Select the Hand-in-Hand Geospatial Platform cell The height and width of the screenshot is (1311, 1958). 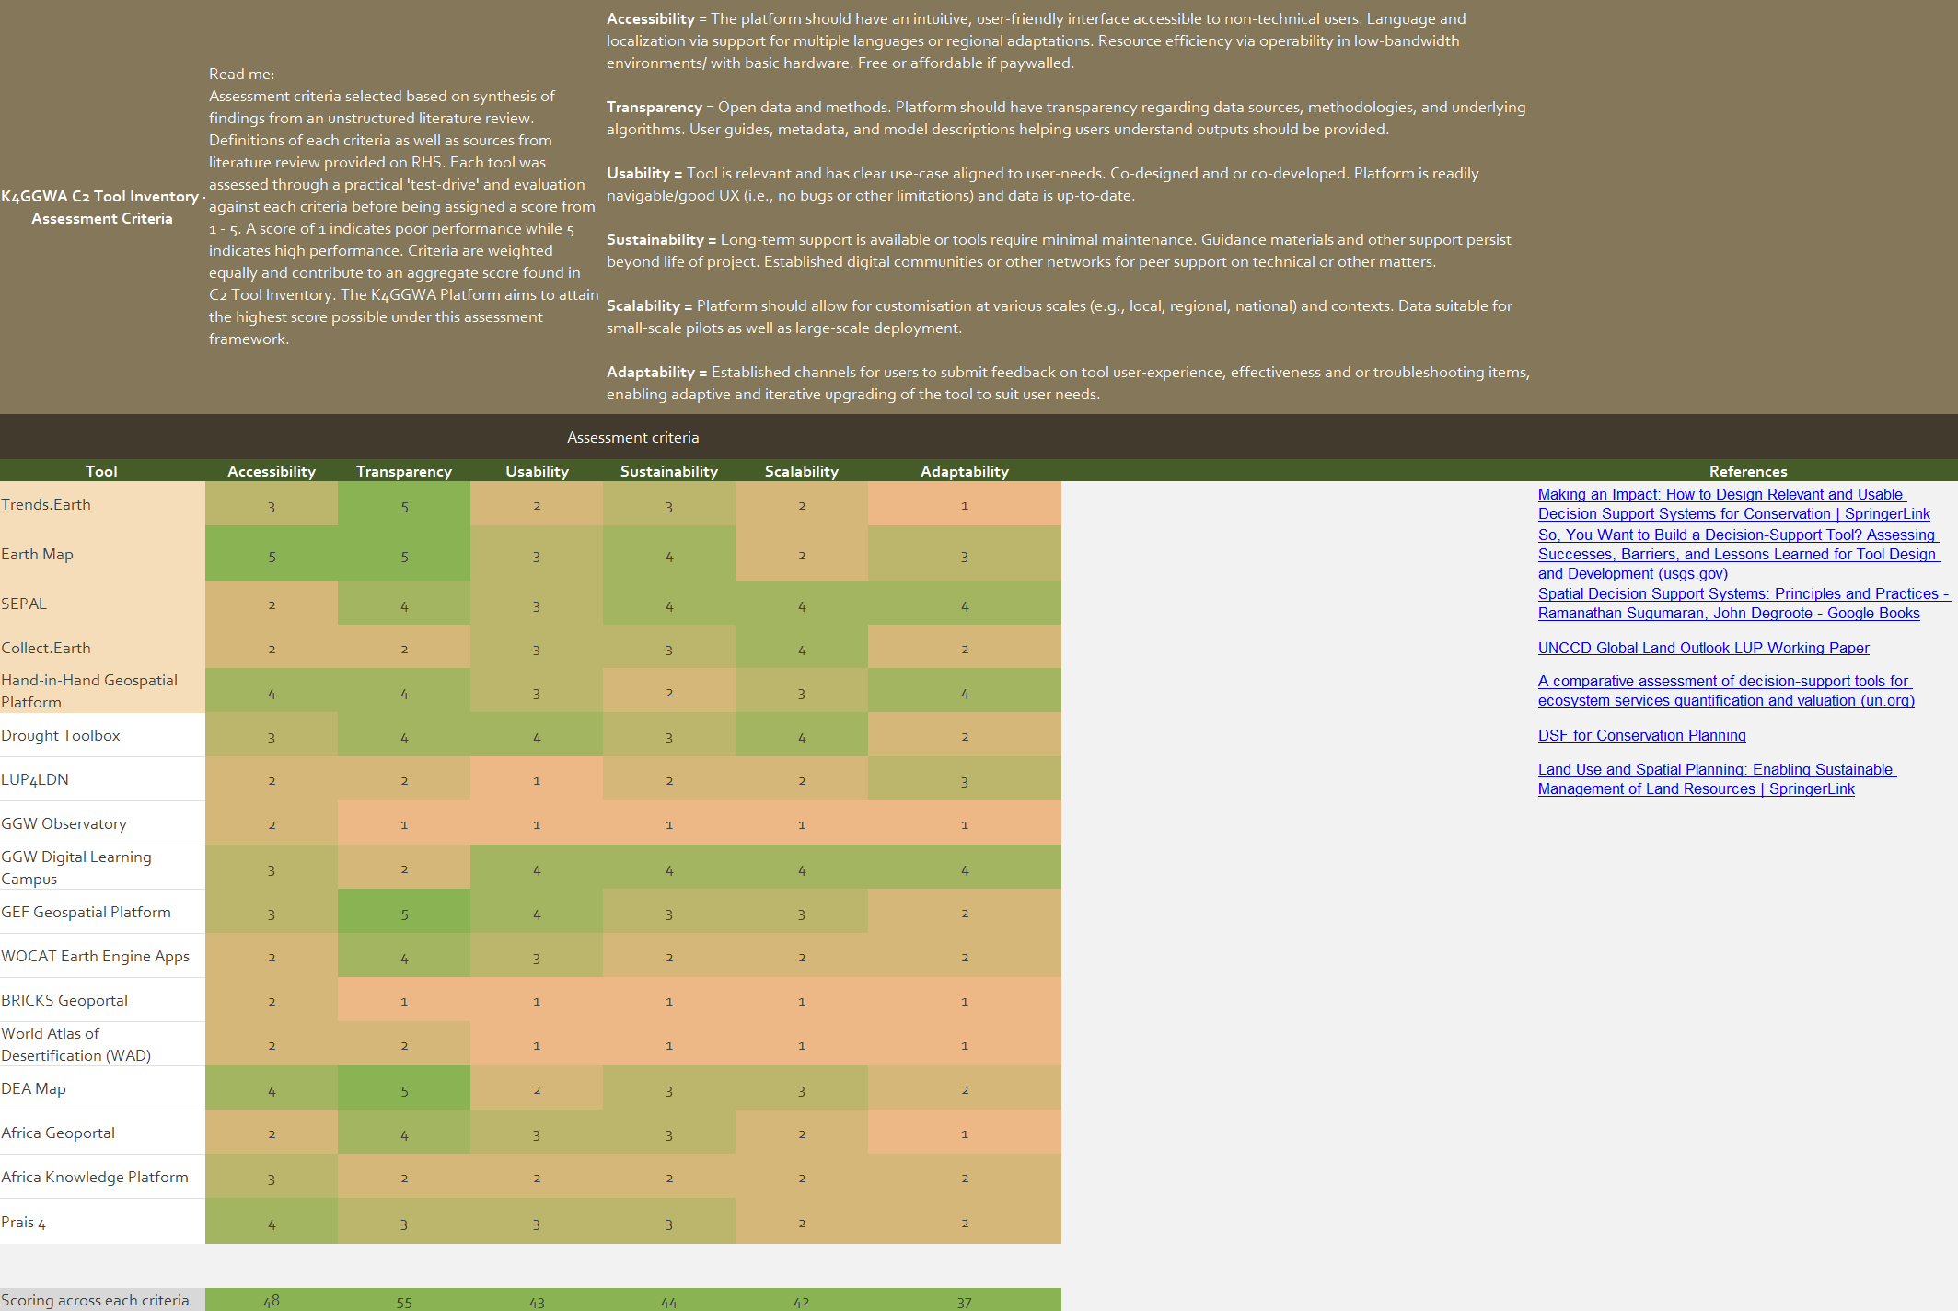point(102,691)
